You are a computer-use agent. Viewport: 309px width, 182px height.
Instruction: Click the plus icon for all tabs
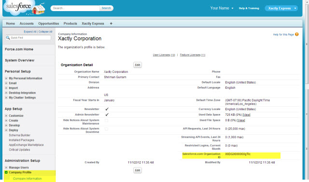(111, 24)
